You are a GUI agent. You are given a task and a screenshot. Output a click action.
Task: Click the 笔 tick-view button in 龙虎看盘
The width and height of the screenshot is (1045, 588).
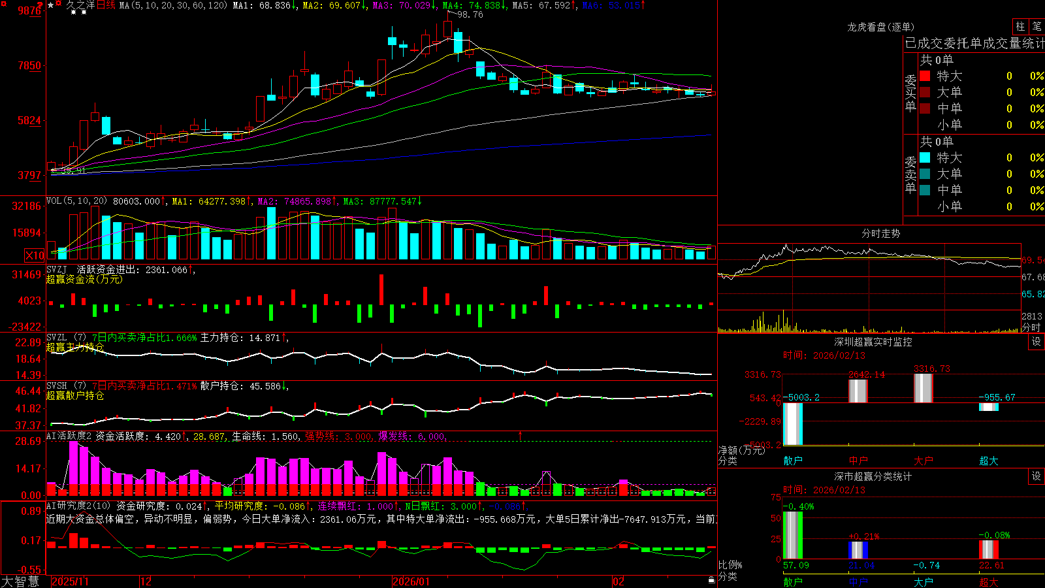coord(1037,26)
